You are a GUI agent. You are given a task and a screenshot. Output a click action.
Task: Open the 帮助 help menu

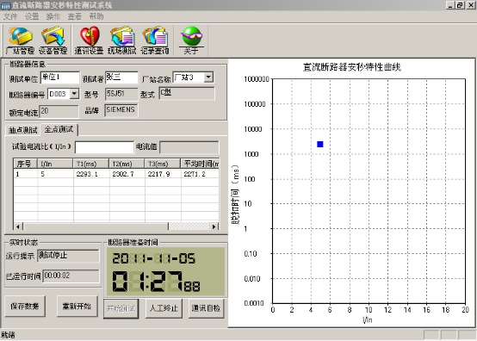pyautogui.click(x=96, y=16)
